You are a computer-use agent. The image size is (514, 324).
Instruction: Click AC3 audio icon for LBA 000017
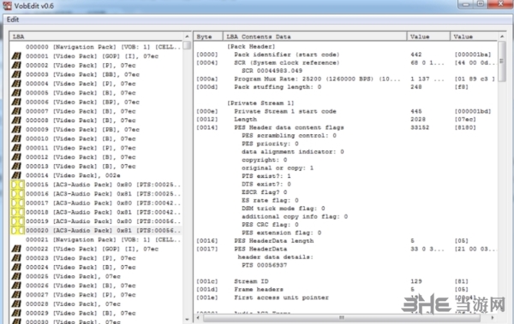click(17, 203)
